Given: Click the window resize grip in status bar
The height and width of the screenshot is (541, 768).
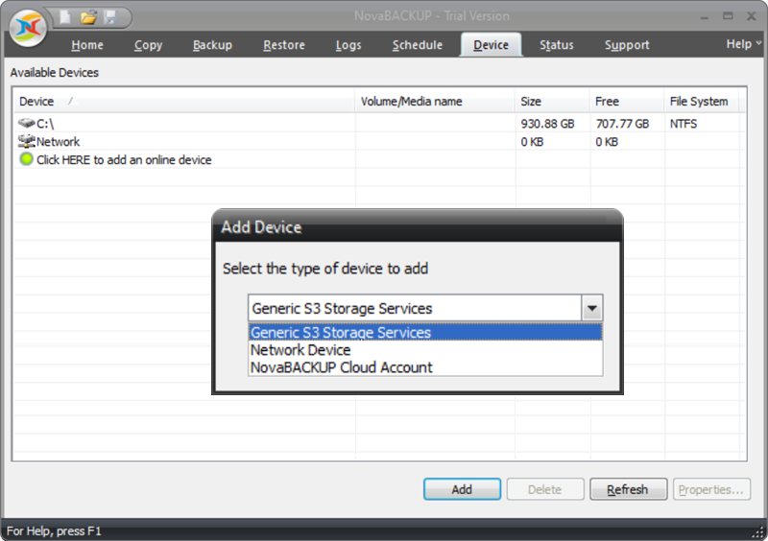Looking at the screenshot, I should pyautogui.click(x=758, y=532).
